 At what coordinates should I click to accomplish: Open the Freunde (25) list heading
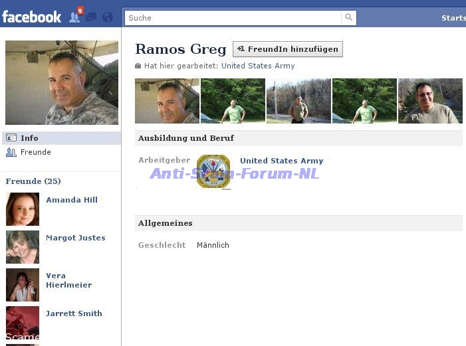point(33,181)
